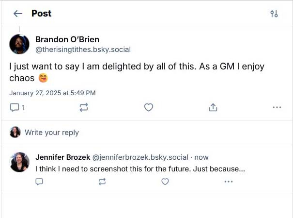Like Jennifer Brozek's reply
293x218 pixels.
165,182
